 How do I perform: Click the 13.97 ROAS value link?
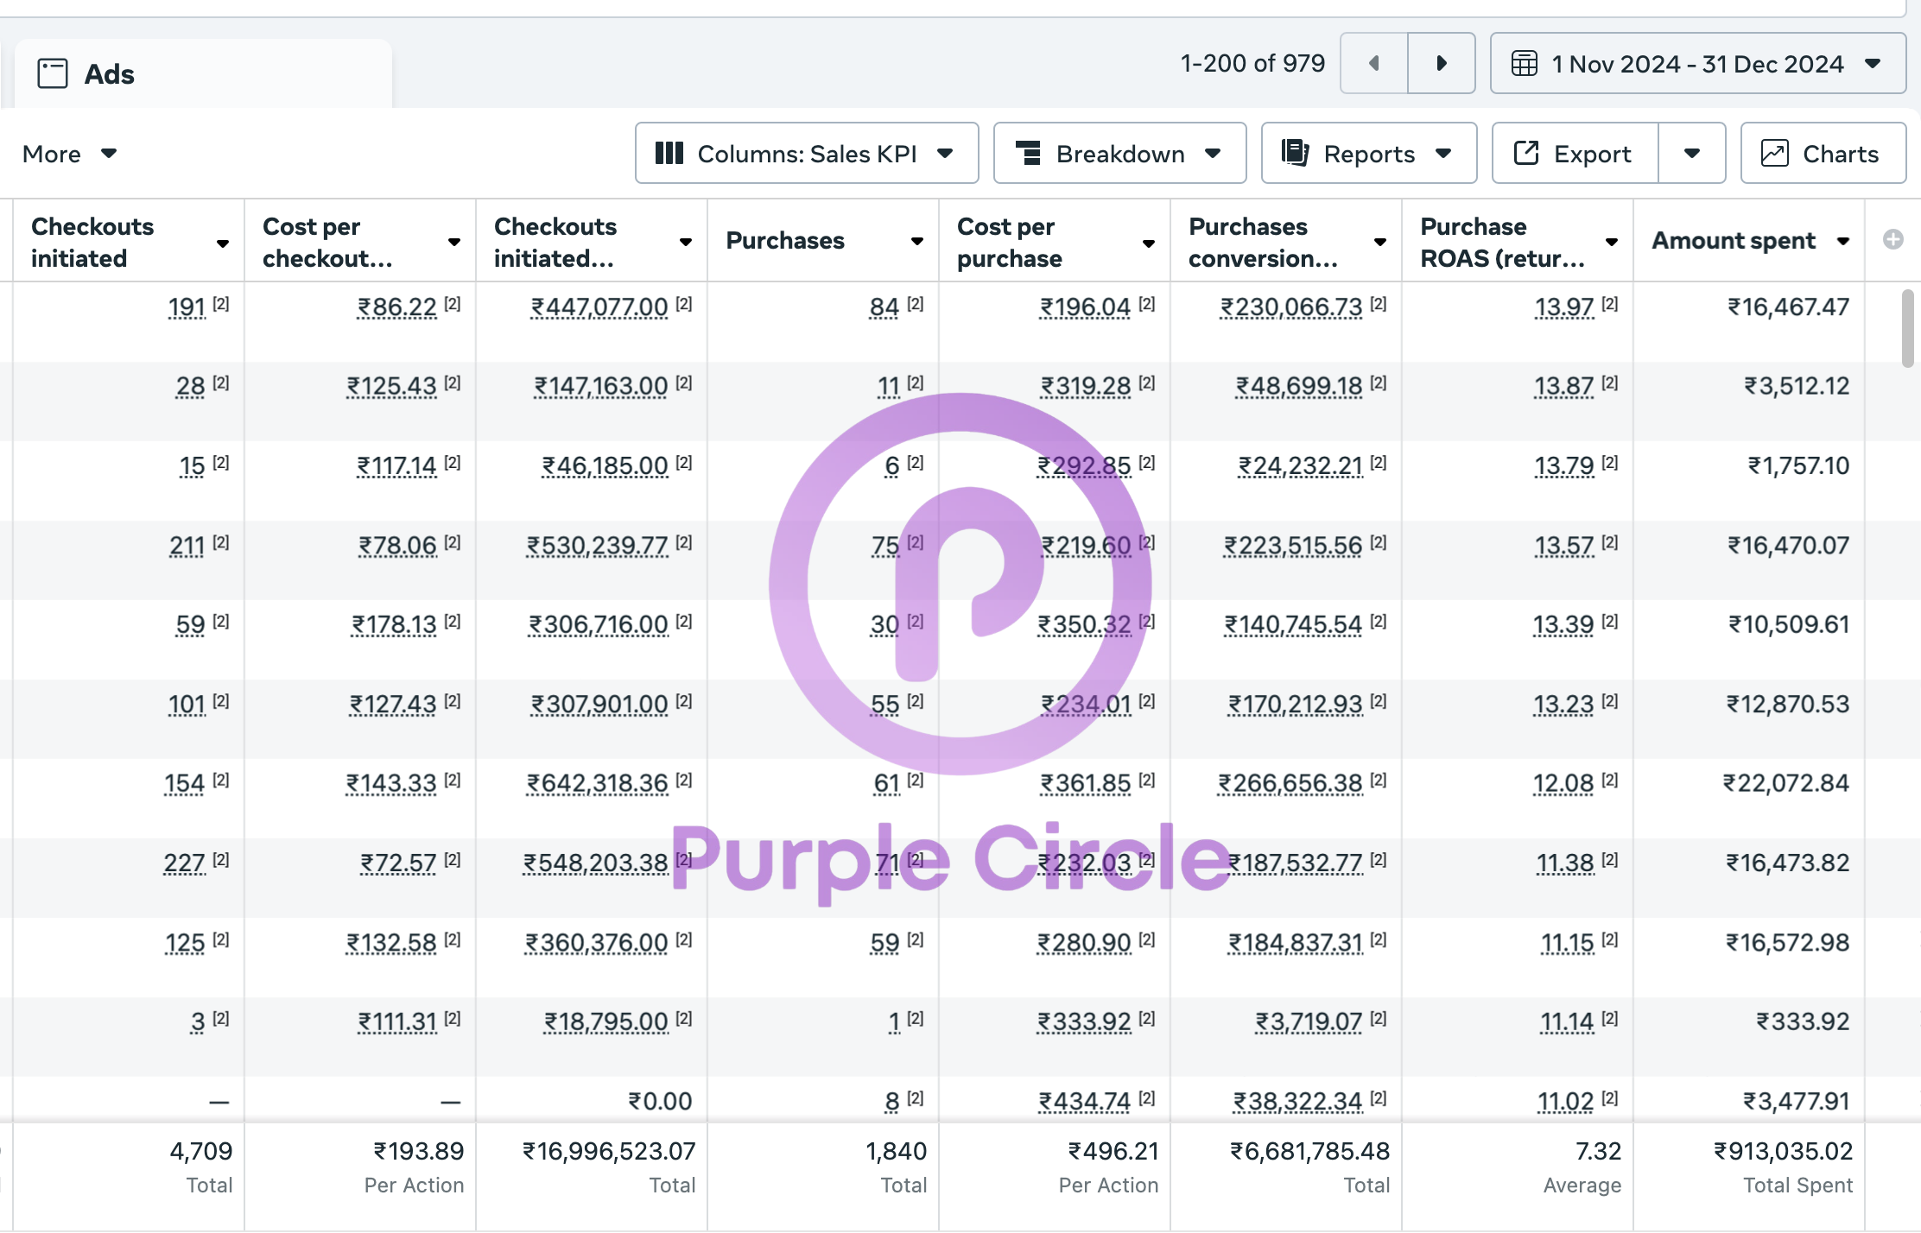(x=1563, y=307)
